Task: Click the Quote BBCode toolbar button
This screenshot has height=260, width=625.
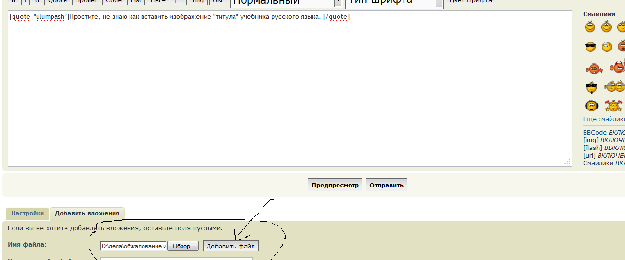Action: tap(57, 1)
